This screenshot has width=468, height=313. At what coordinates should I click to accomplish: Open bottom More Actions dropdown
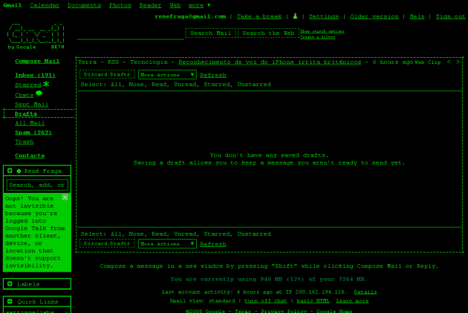coord(167,244)
